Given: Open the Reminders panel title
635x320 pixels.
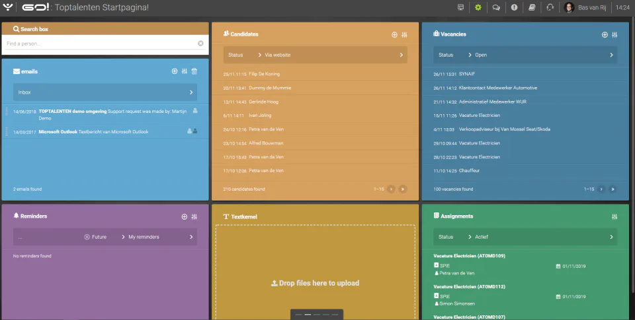Looking at the screenshot, I should tap(34, 216).
